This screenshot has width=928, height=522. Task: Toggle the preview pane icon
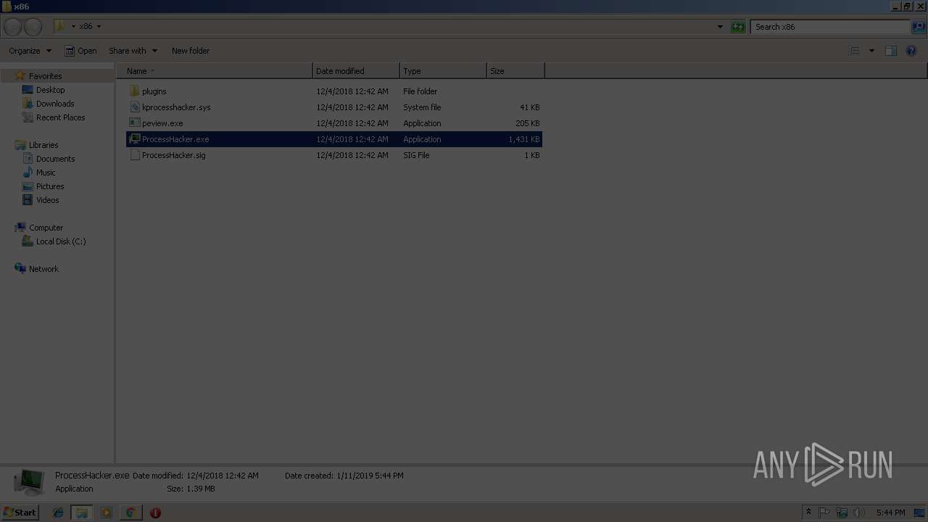891,51
